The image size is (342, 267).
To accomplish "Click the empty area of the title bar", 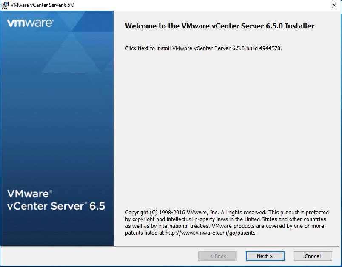I will 191,5.
